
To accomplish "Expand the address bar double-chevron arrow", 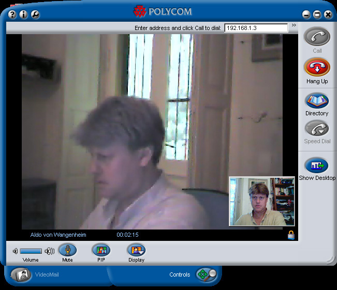I will [294, 25].
